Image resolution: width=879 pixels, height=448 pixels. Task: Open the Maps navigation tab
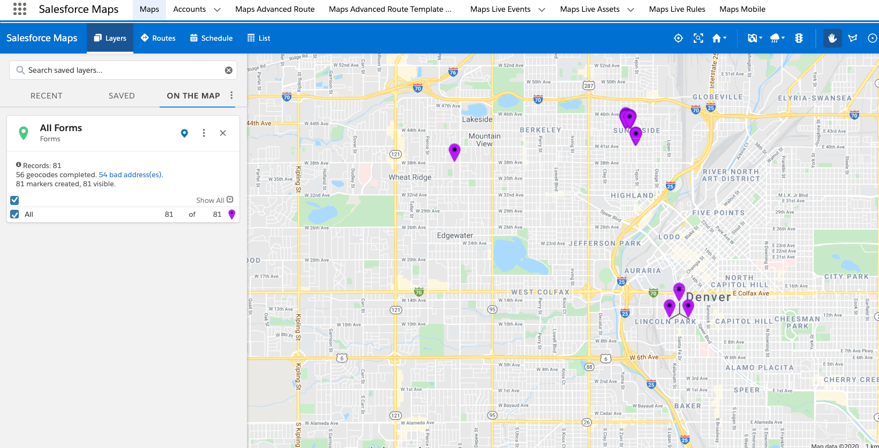point(149,9)
